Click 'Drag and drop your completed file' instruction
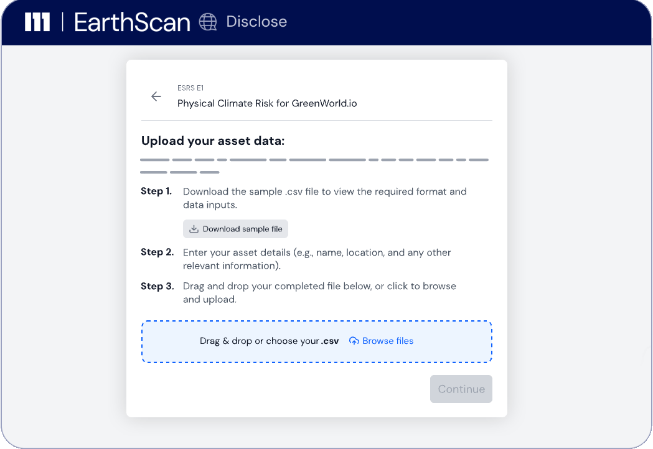This screenshot has height=449, width=653. pos(319,292)
